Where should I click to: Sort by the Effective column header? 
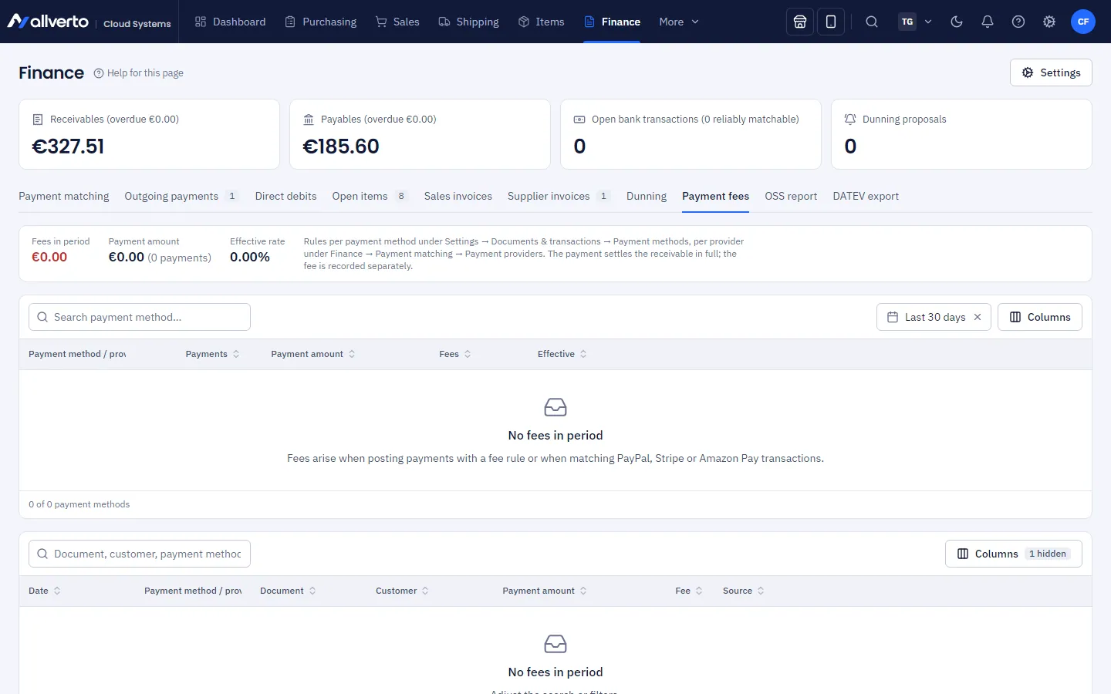[562, 354]
